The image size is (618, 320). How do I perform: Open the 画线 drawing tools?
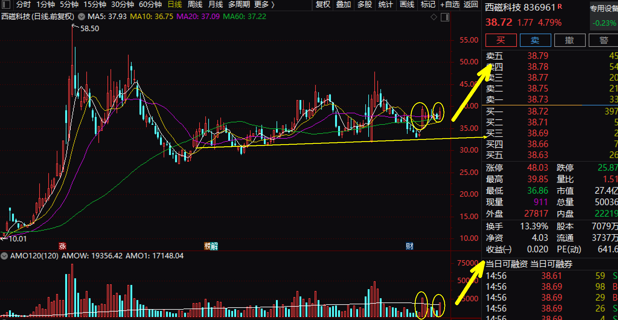pyautogui.click(x=407, y=5)
